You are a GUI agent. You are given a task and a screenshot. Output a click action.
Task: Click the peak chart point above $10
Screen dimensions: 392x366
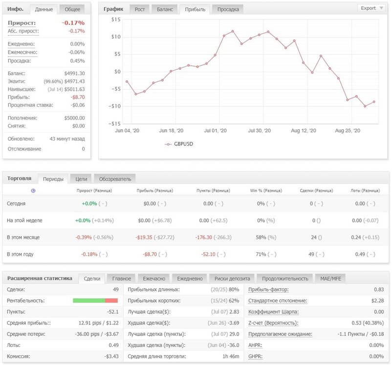233,31
